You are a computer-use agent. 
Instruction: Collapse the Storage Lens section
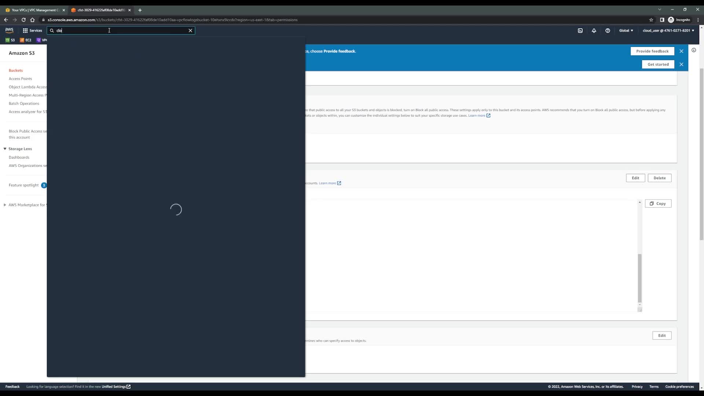5,149
